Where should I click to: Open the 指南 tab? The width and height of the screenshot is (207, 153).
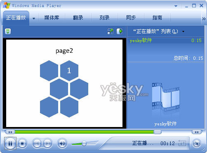click(157, 18)
